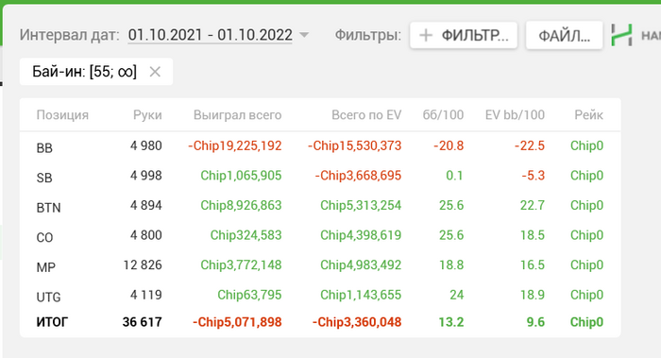Sort by Позиция column header
Image resolution: width=661 pixels, height=358 pixels.
click(62, 115)
